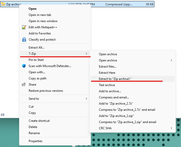Select Compress to "Zip archive_2.zip" and email
The height and width of the screenshot is (147, 181).
[x=127, y=122]
